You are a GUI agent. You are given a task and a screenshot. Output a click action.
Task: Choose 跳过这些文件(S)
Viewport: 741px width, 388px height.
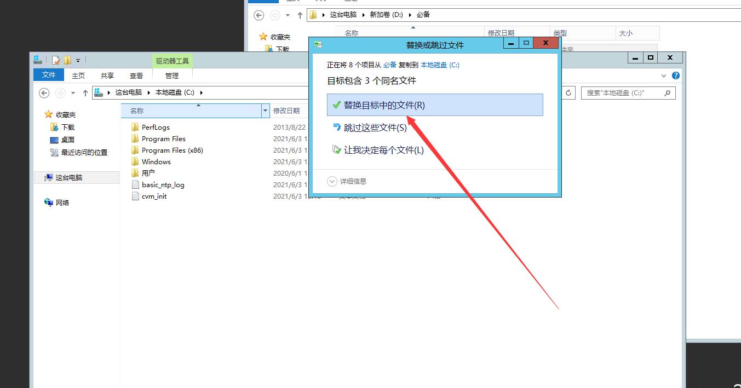pos(375,128)
